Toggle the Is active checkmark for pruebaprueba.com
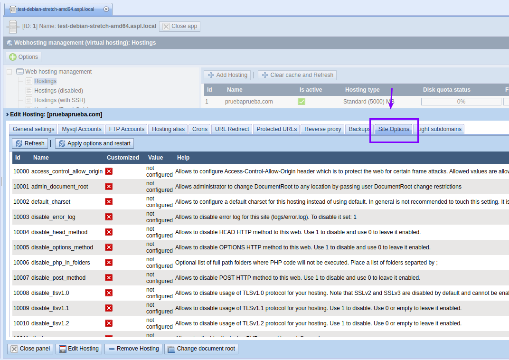Viewport: 509px width, 360px height. click(302, 102)
